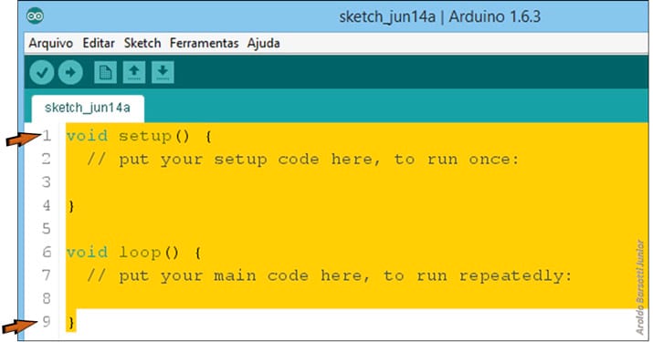
Task: Create a new sketch with page icon
Action: pos(105,72)
